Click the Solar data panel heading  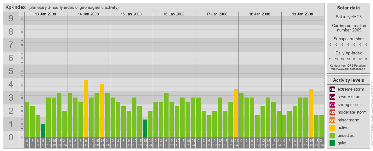(348, 8)
